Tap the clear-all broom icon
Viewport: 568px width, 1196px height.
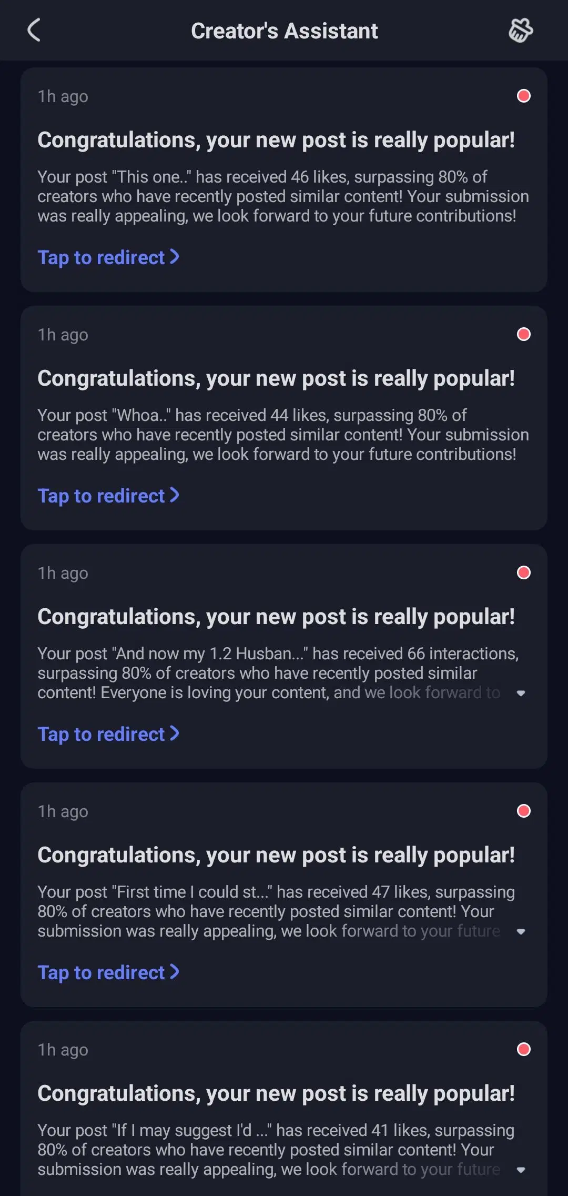(x=521, y=31)
